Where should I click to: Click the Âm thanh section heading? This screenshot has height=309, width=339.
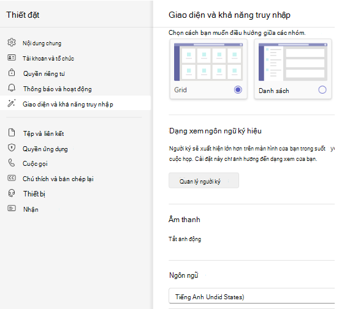184,220
